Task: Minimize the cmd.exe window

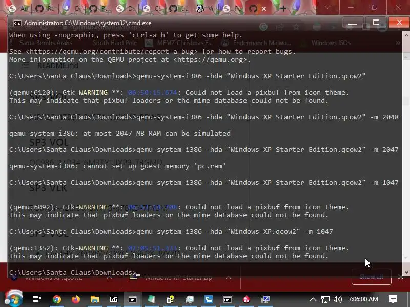Action: click(353, 23)
